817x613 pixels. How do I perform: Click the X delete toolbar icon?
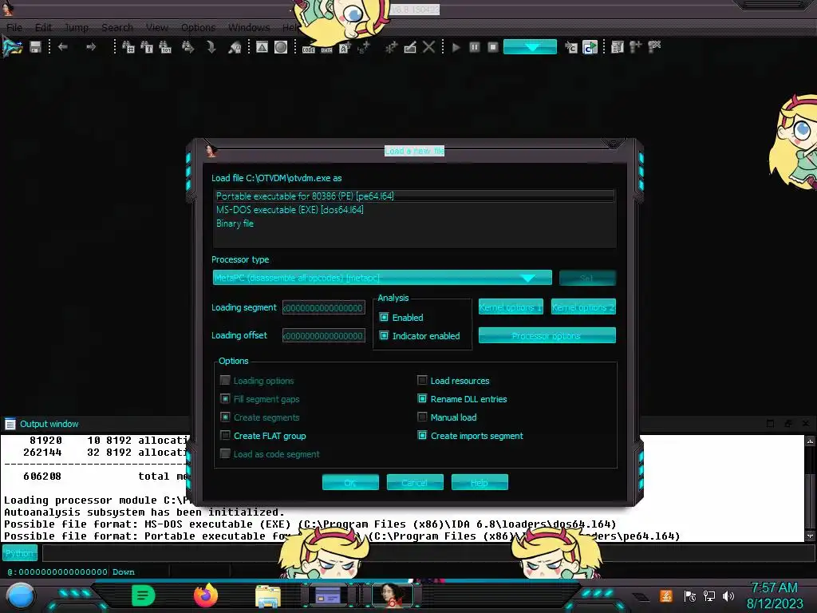[428, 47]
